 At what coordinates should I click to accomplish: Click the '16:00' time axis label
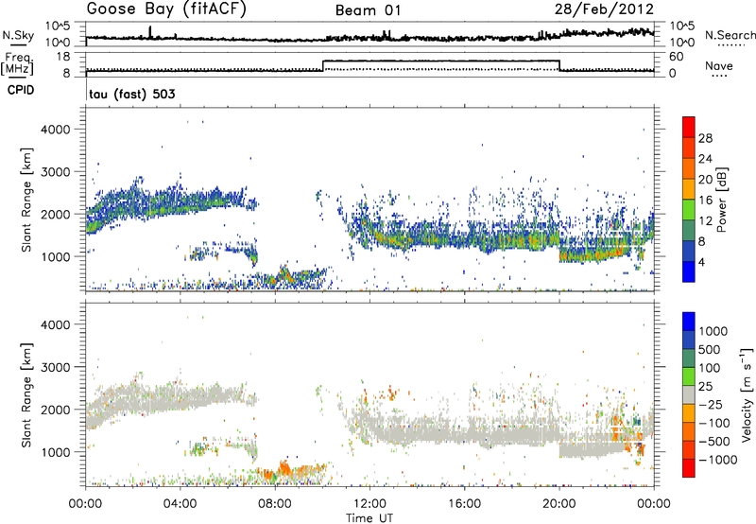pos(464,504)
